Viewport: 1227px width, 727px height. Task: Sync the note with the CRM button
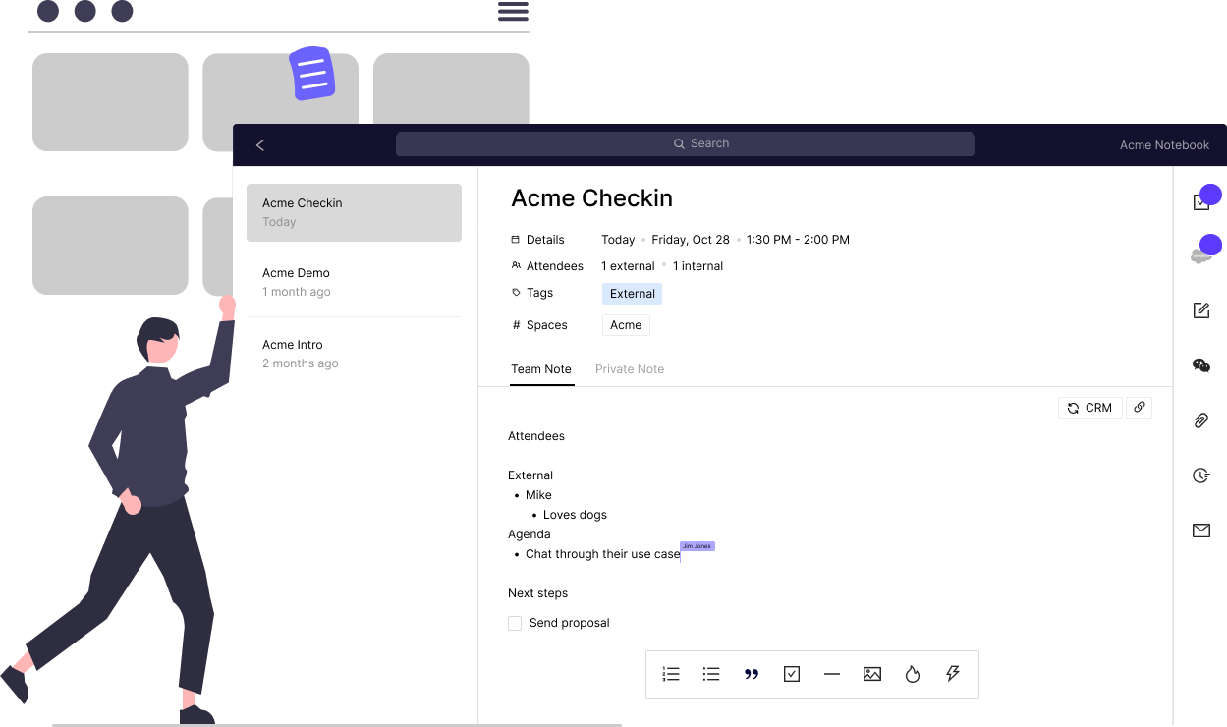tap(1089, 407)
